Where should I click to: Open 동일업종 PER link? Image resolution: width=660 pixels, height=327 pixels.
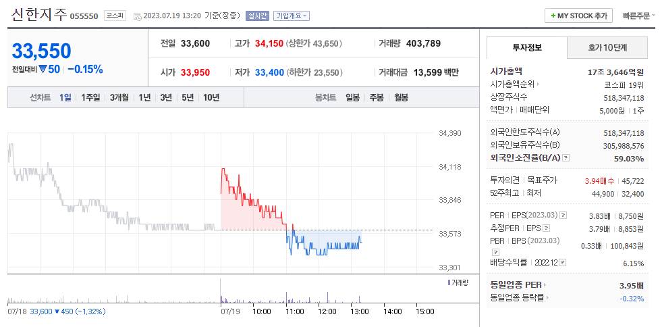tap(516, 285)
